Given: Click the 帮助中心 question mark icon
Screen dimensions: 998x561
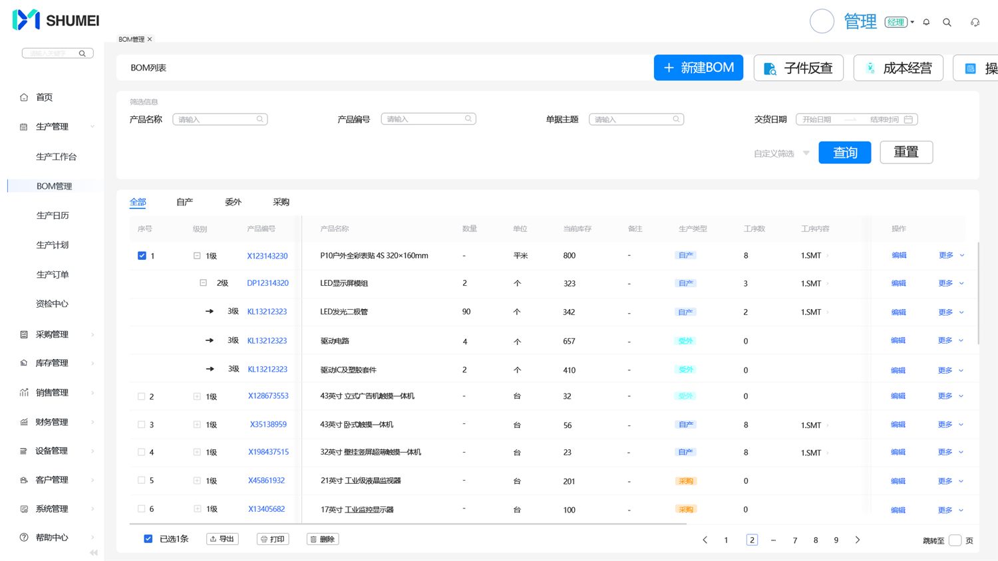Looking at the screenshot, I should click(x=24, y=537).
